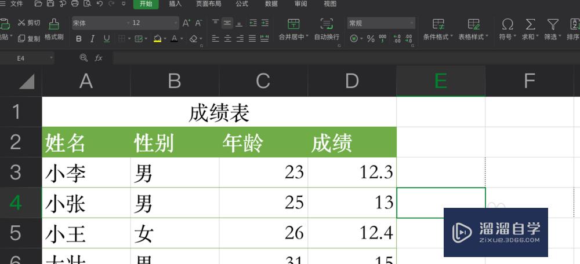Click the formula bar input field

(x=346, y=58)
